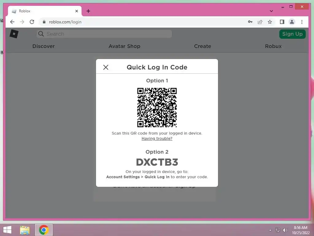Open the Chrome three-dot menu
This screenshot has height=236, width=314.
pyautogui.click(x=302, y=22)
